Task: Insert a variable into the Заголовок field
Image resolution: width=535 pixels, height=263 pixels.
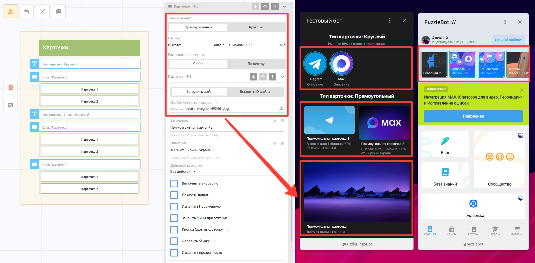Action: (274, 121)
